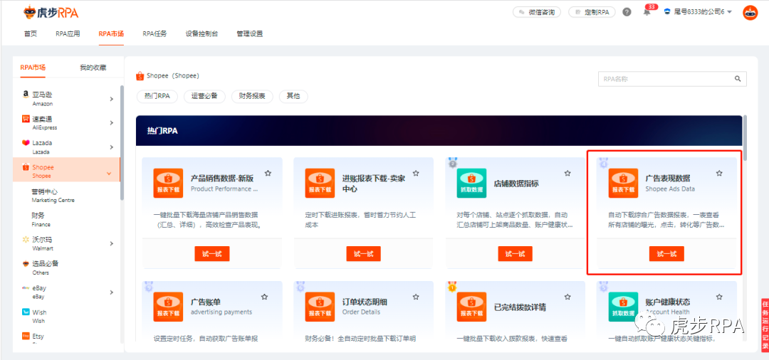Click the 定制RPA button
The image size is (769, 360).
(592, 12)
